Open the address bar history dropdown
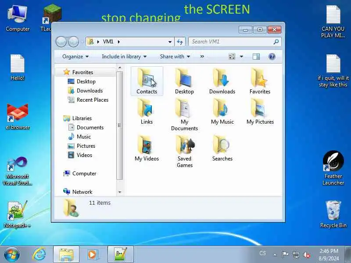Viewport: 351px width, 263px height. point(170,42)
